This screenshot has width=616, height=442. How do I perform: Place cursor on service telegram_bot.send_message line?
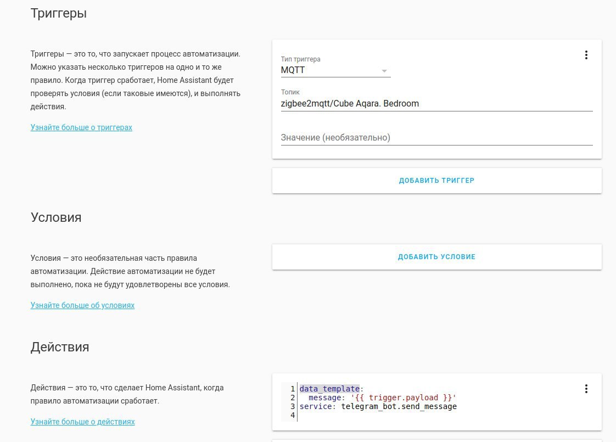[x=378, y=406]
